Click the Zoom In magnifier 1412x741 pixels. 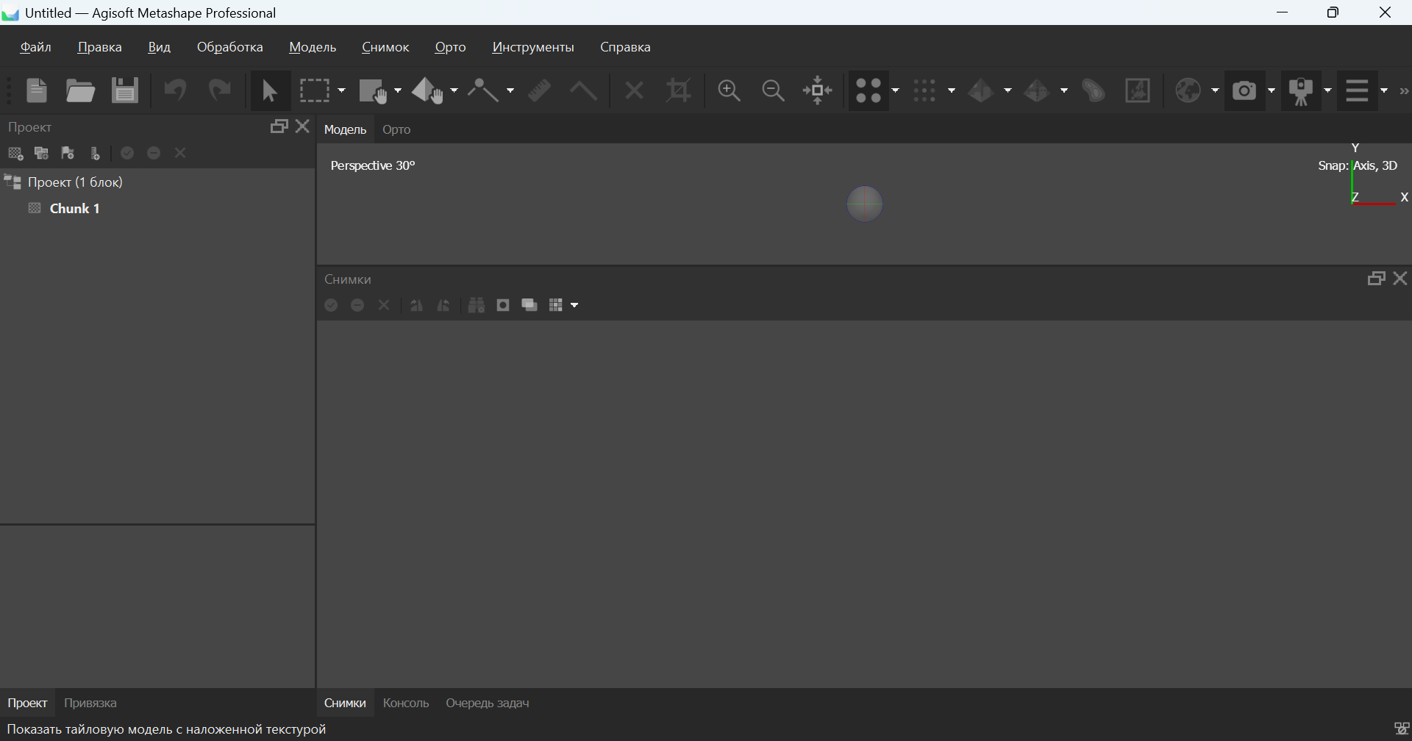[x=729, y=91]
